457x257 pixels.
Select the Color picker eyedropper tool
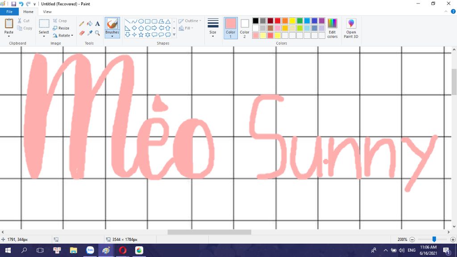pos(89,33)
